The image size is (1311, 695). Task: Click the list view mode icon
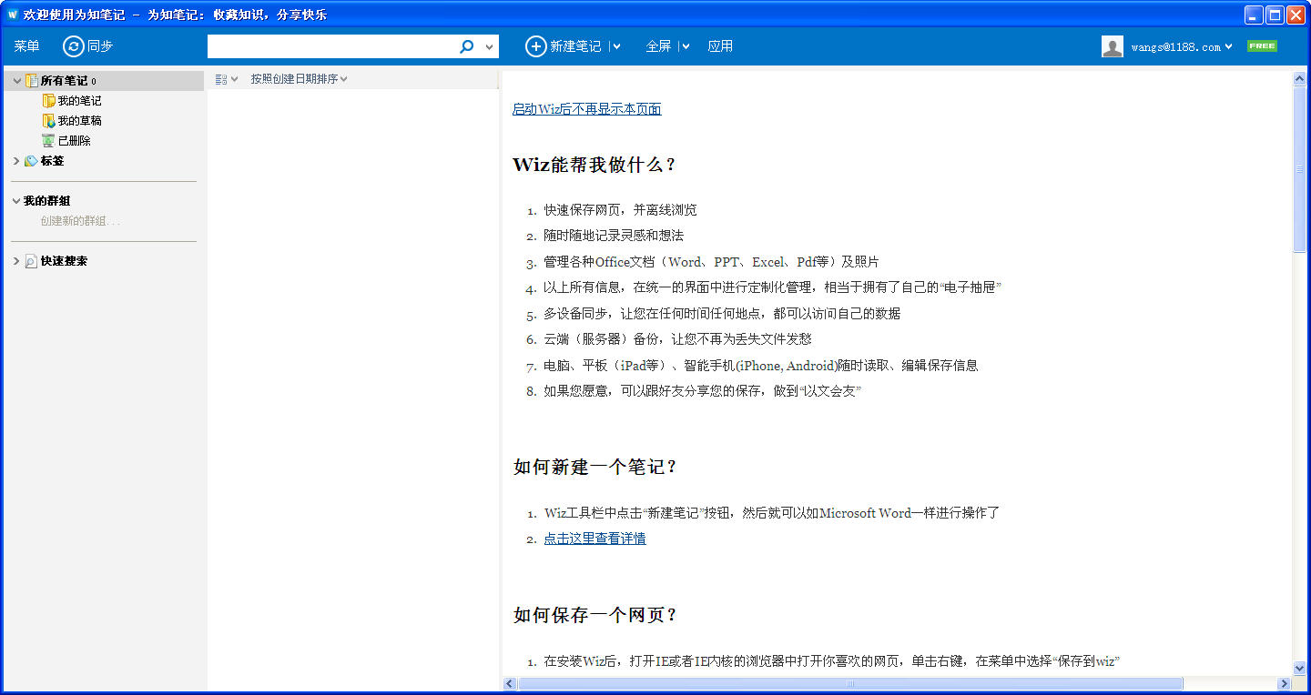coord(221,79)
